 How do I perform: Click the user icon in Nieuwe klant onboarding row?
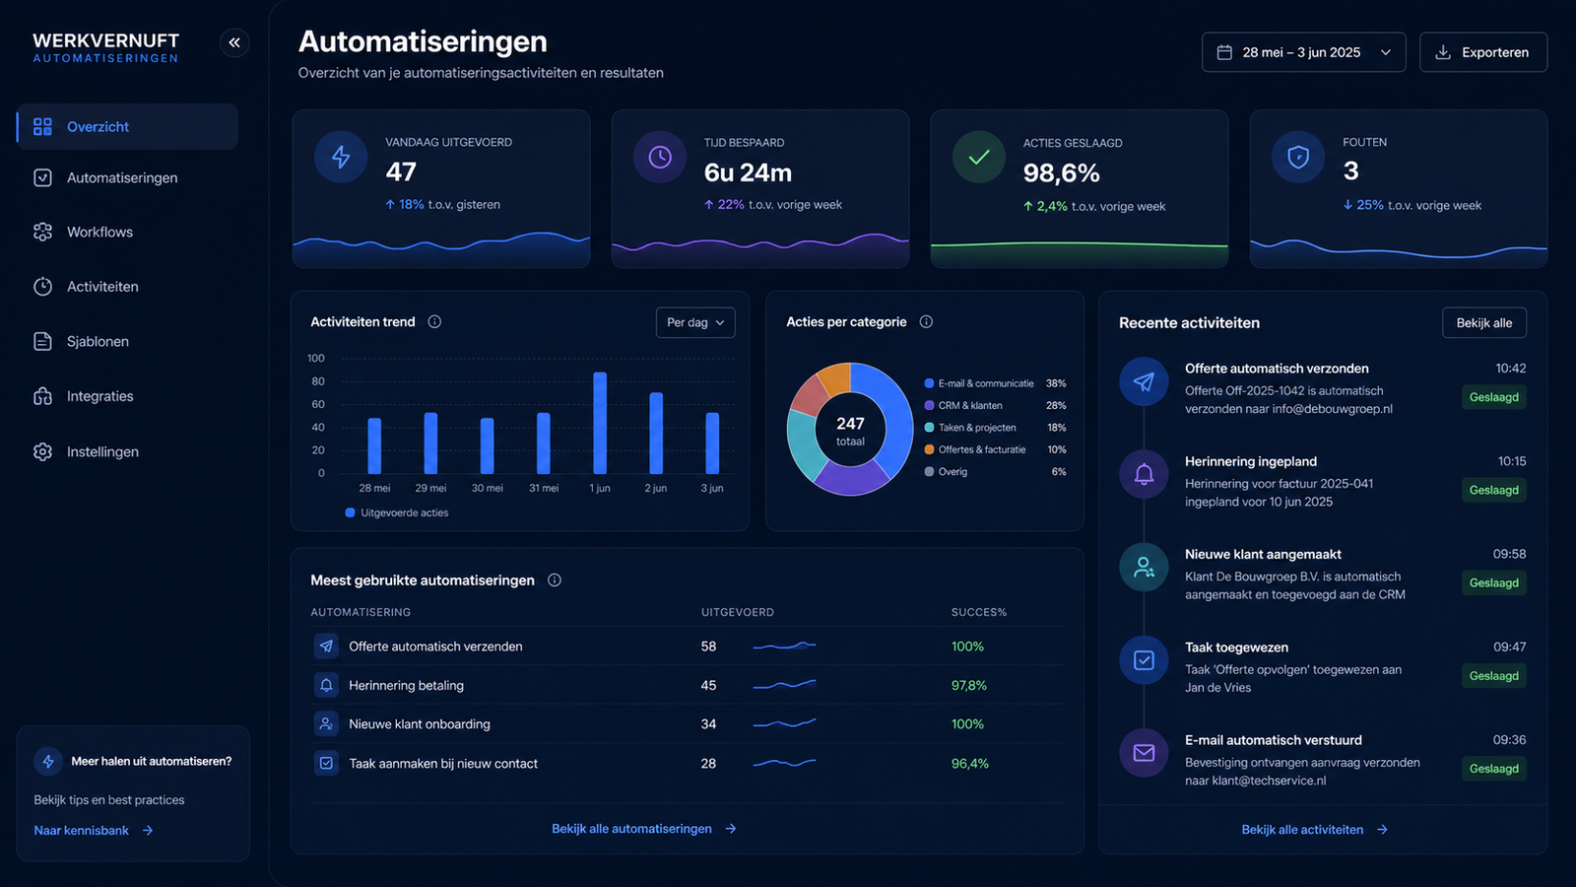coord(326,723)
